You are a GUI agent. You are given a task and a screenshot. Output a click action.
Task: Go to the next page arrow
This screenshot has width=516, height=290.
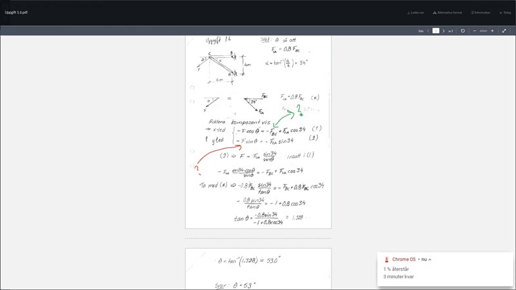point(444,31)
